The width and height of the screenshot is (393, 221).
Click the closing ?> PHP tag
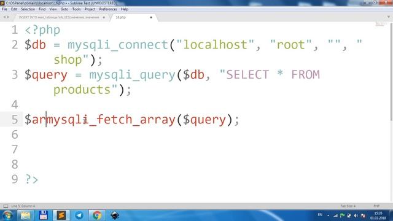[x=31, y=179]
